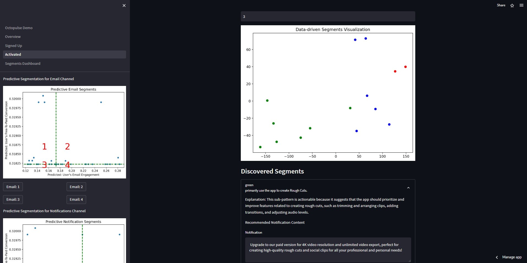Click the Email: 3 button
Image resolution: width=527 pixels, height=263 pixels.
tap(13, 199)
